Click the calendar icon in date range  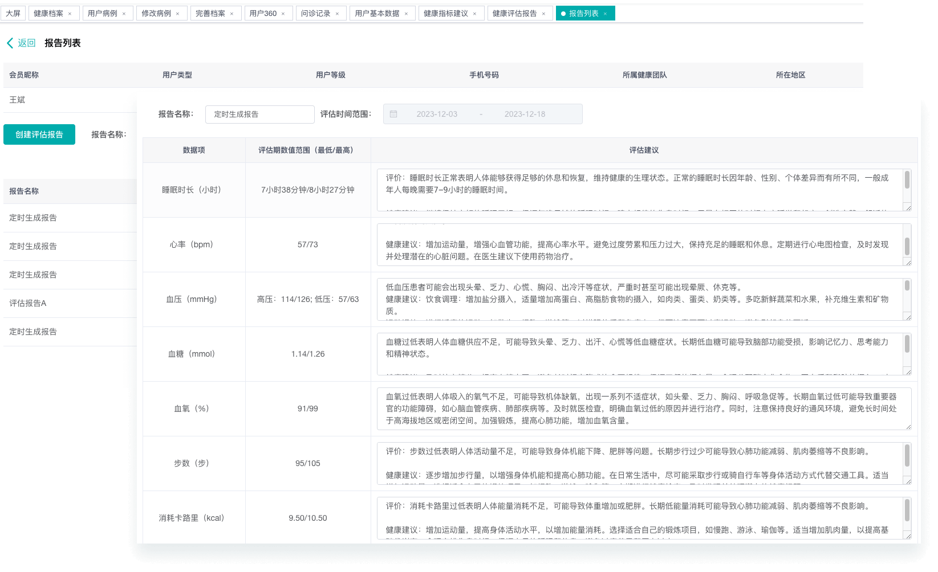393,114
